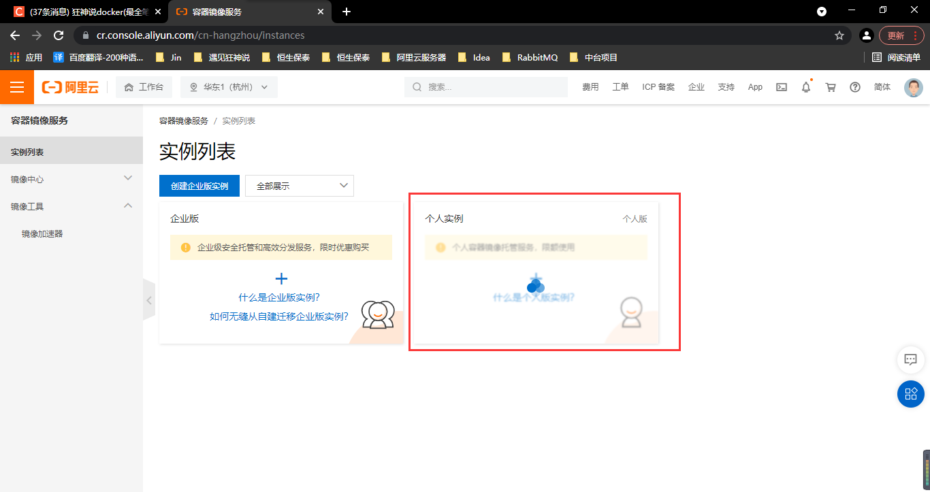Open a new browser tab

tap(347, 12)
